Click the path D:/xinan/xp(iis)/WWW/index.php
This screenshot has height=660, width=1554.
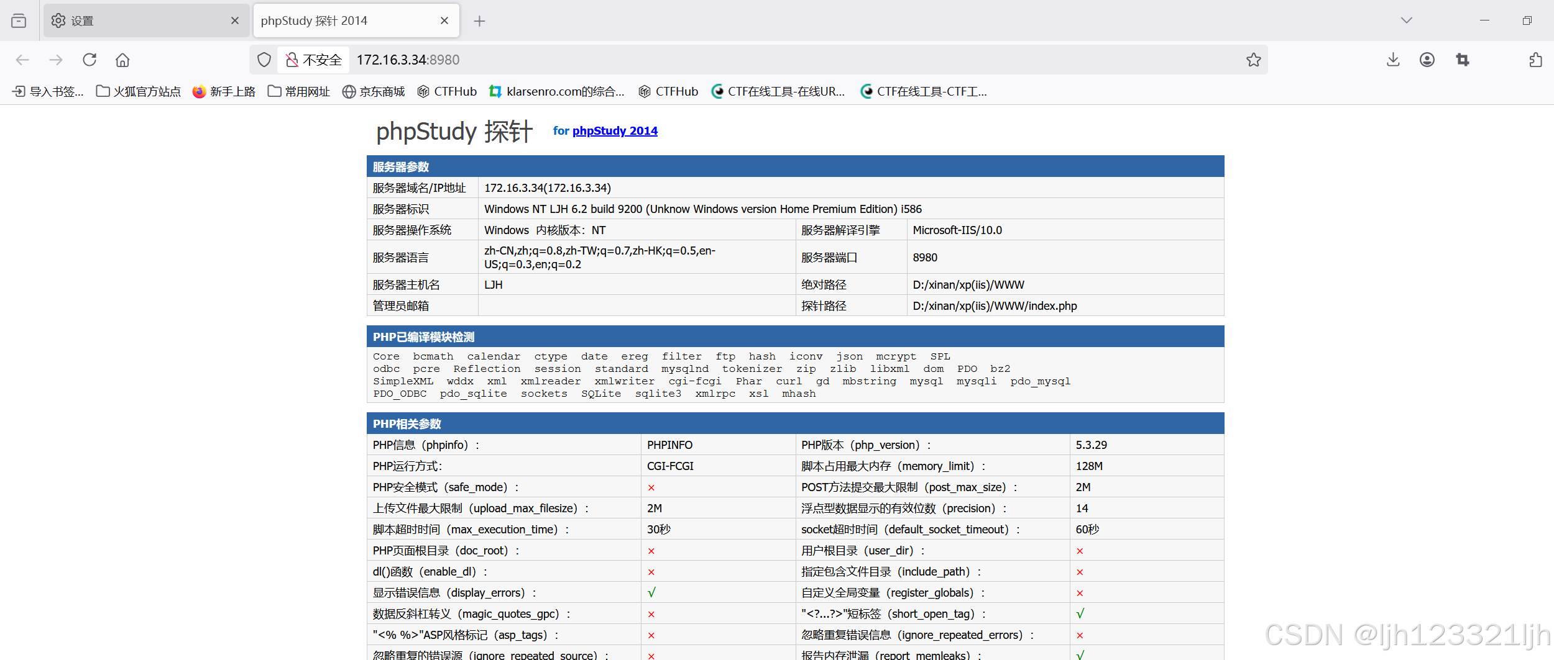point(995,306)
